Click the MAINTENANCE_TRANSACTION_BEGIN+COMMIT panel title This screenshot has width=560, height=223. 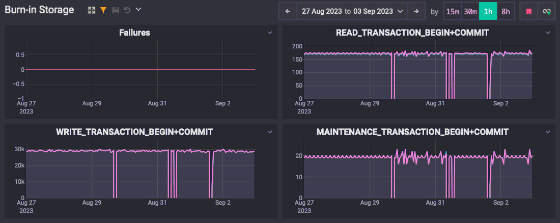pyautogui.click(x=412, y=132)
